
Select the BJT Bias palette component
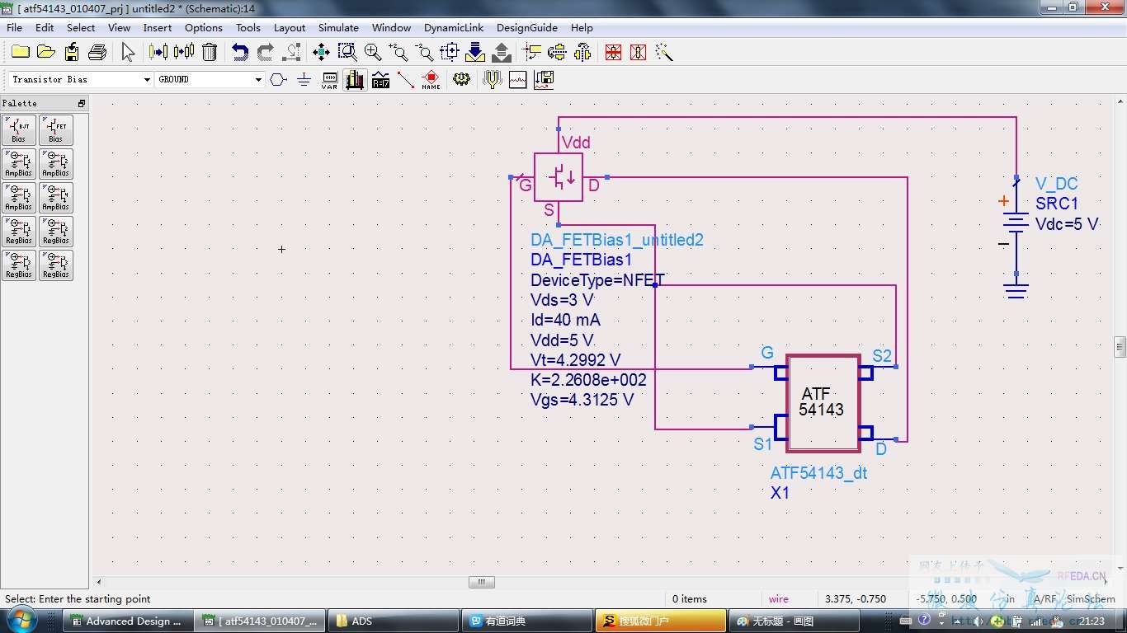point(19,130)
